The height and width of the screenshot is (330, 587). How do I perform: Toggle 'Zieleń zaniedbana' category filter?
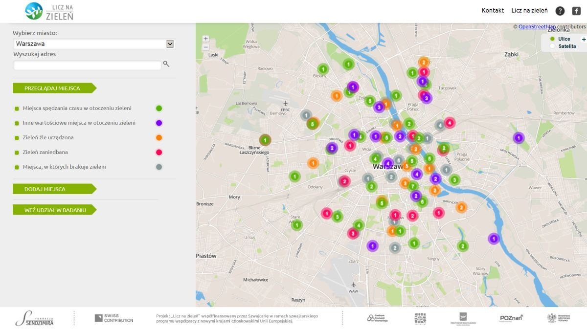17,153
